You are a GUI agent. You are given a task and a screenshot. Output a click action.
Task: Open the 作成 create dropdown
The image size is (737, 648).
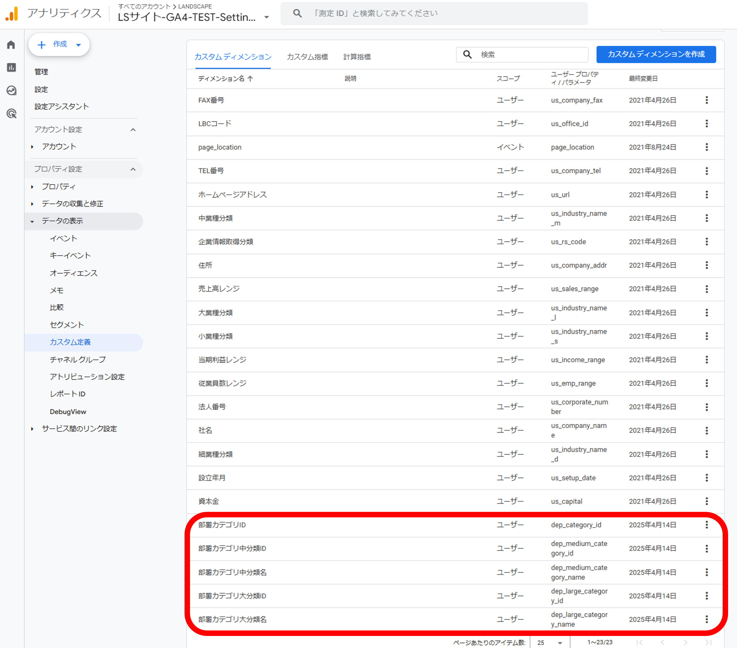click(59, 45)
